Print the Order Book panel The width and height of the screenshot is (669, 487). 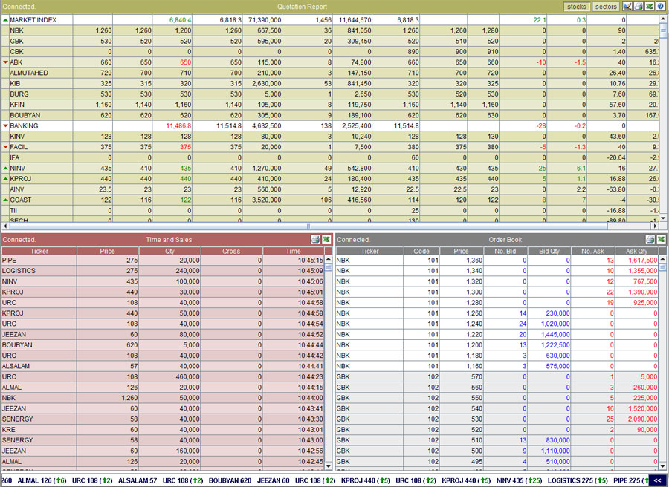coord(650,240)
